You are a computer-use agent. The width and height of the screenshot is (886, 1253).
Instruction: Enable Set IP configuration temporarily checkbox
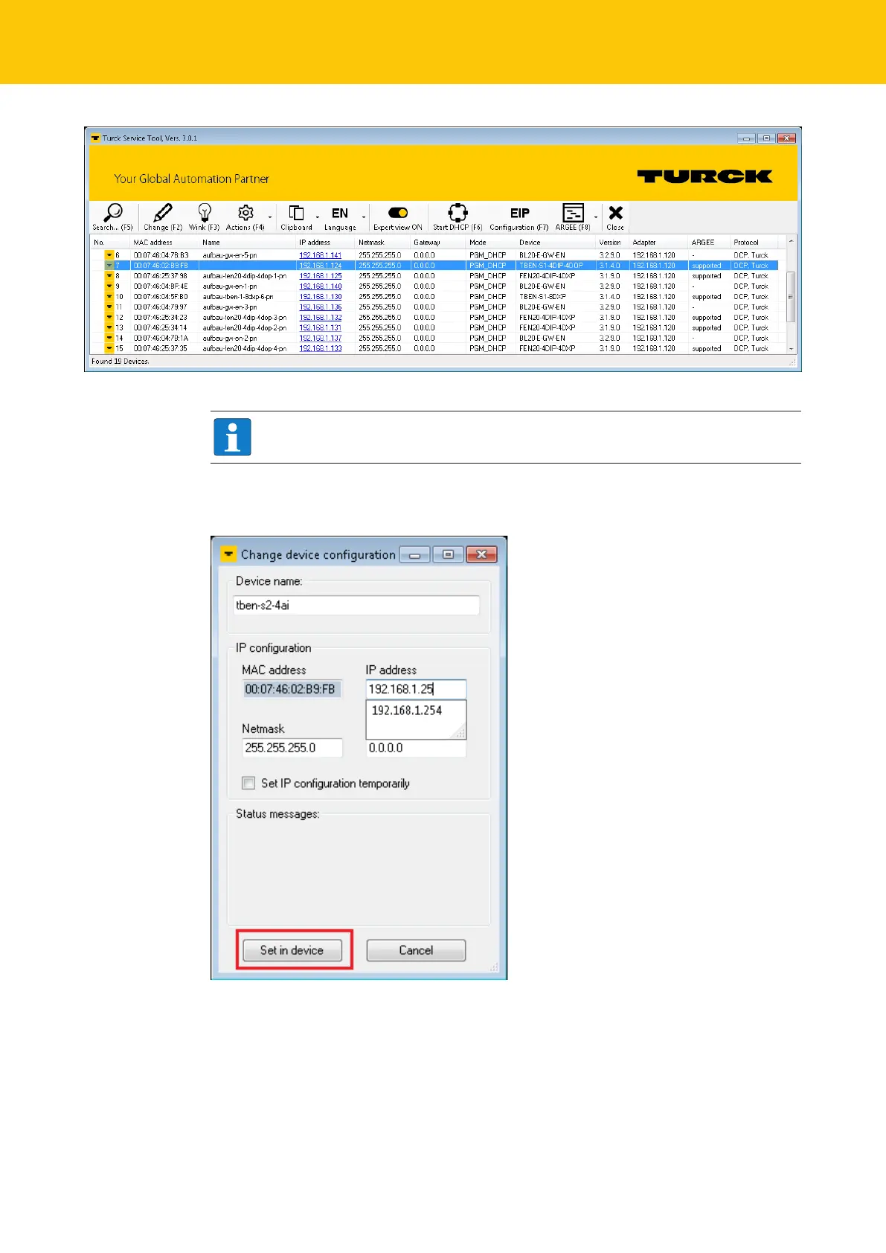coord(248,783)
